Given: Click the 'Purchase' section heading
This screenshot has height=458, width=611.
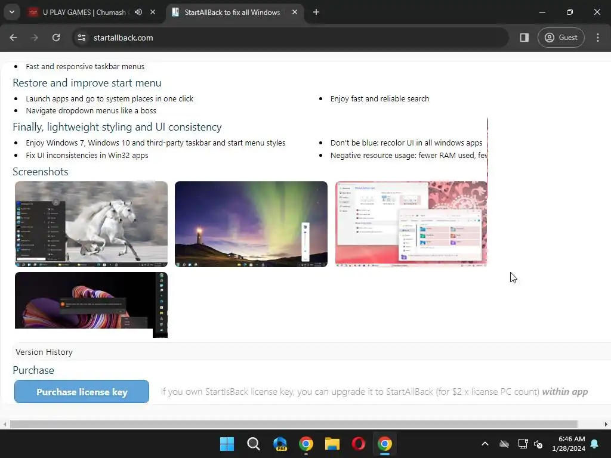Looking at the screenshot, I should click(33, 370).
